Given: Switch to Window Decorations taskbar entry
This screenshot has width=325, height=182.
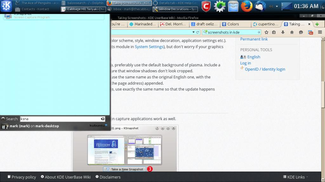Looking at the screenshot, I should click(x=176, y=9).
